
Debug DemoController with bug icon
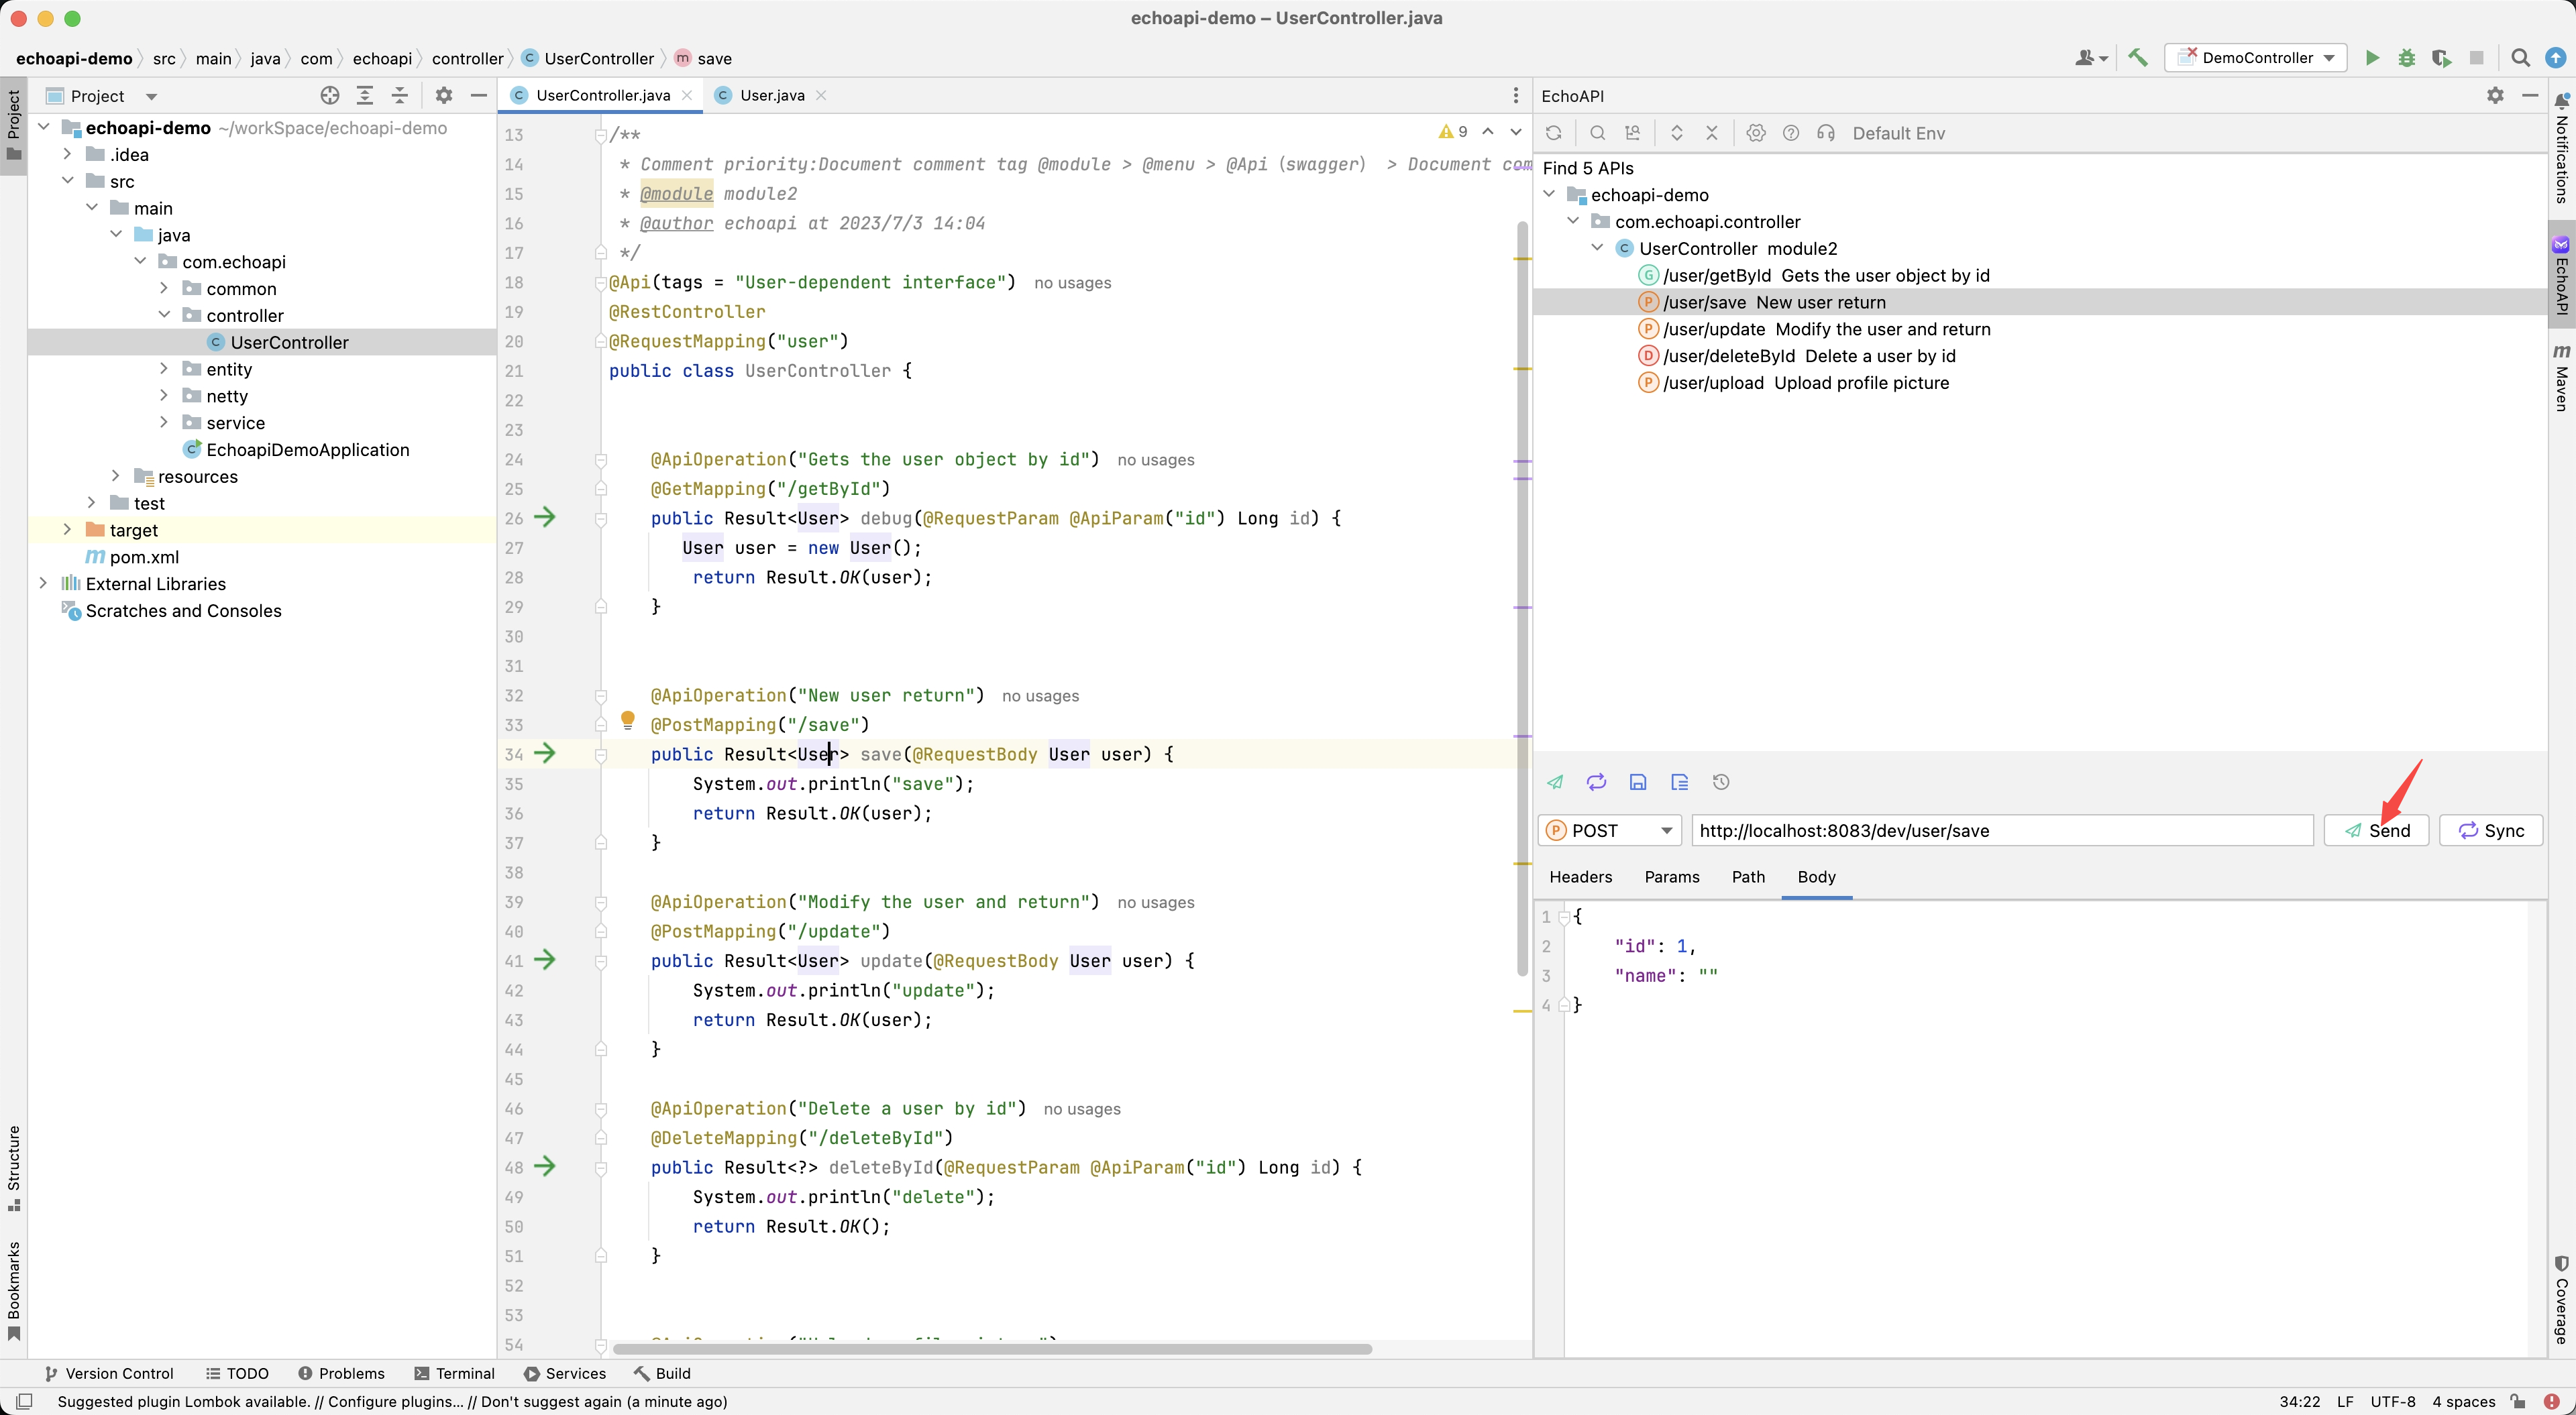pyautogui.click(x=2406, y=58)
